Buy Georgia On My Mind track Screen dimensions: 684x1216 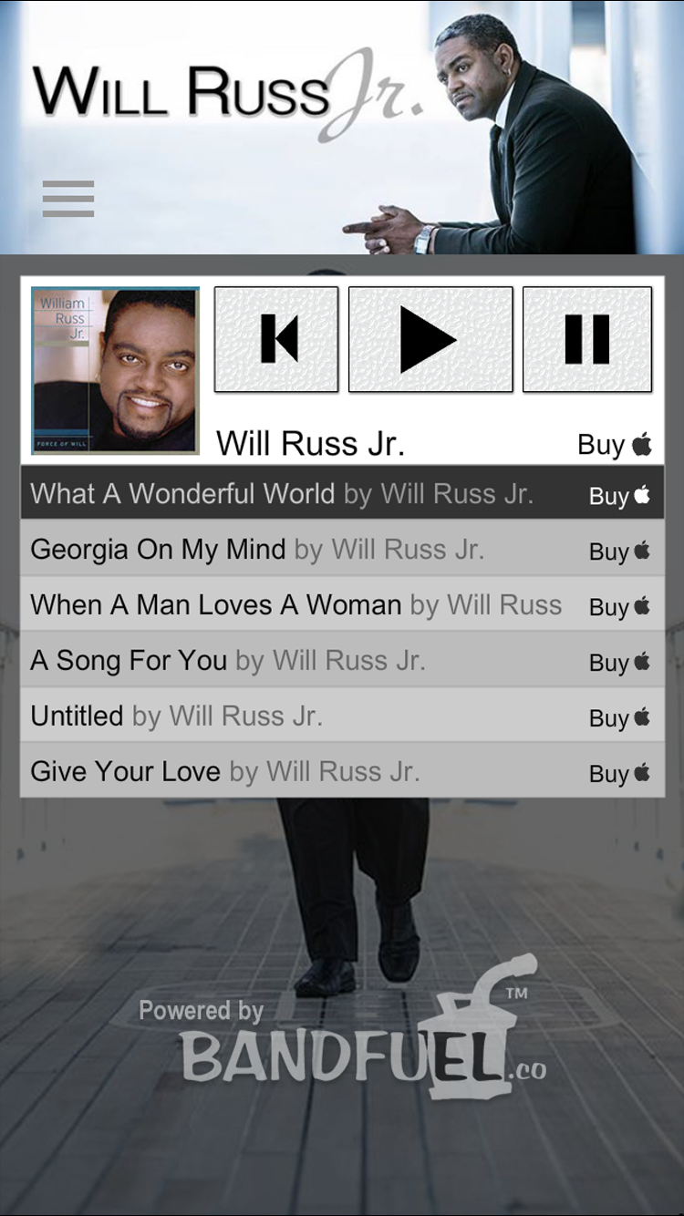[619, 551]
